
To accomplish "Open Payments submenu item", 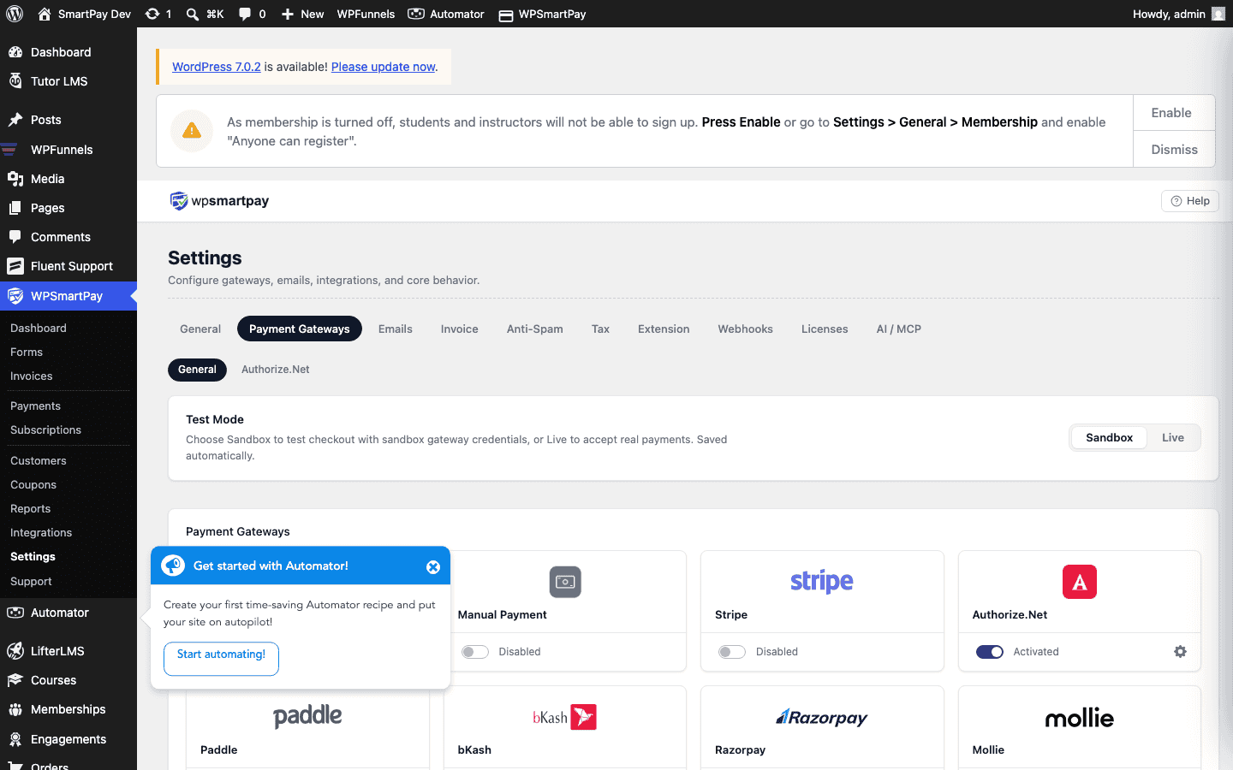I will tap(35, 406).
